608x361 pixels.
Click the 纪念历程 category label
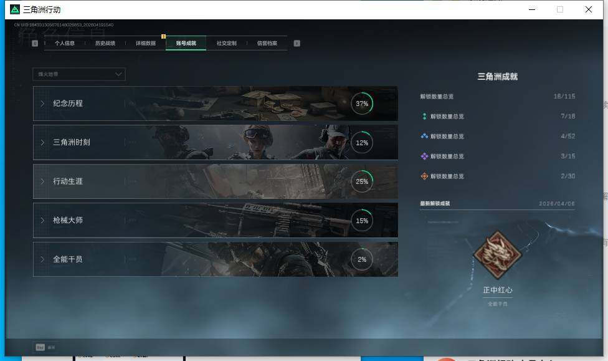coord(68,103)
